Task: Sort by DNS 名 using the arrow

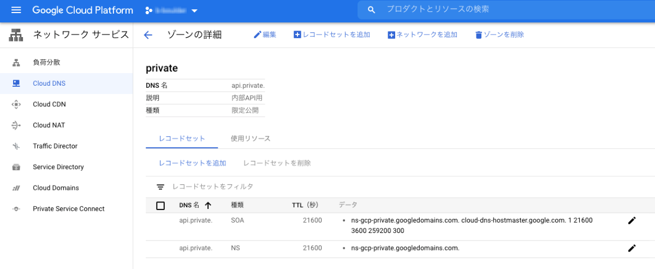Action: pos(208,206)
